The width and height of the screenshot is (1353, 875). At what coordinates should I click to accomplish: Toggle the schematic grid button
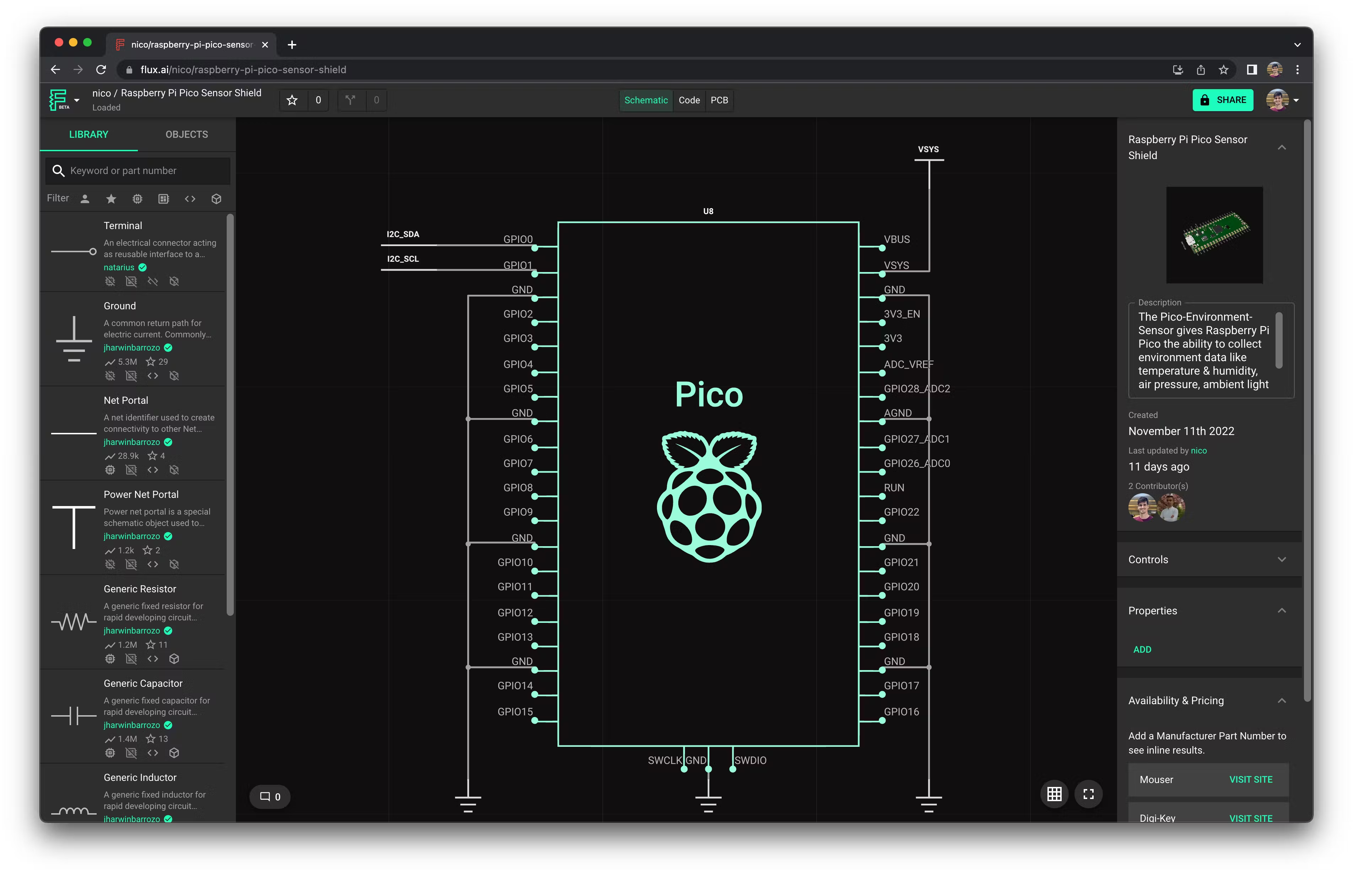(1055, 794)
